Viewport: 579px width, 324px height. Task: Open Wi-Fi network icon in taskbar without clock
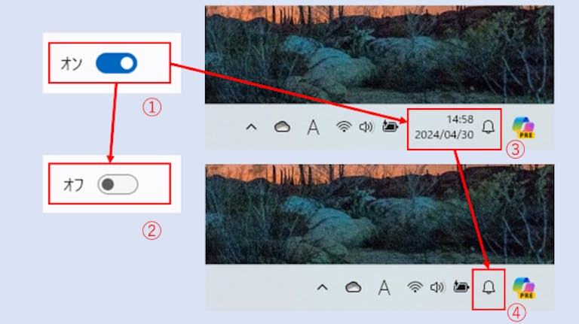point(415,287)
